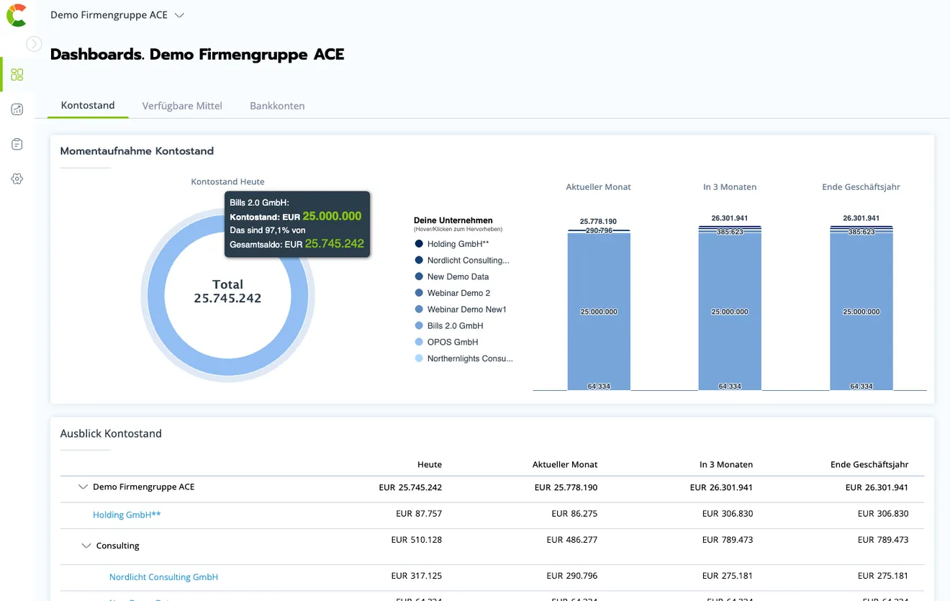Open the Demo Firmengruppe ACE dropdown
Viewport: 950px width, 601px height.
point(117,15)
